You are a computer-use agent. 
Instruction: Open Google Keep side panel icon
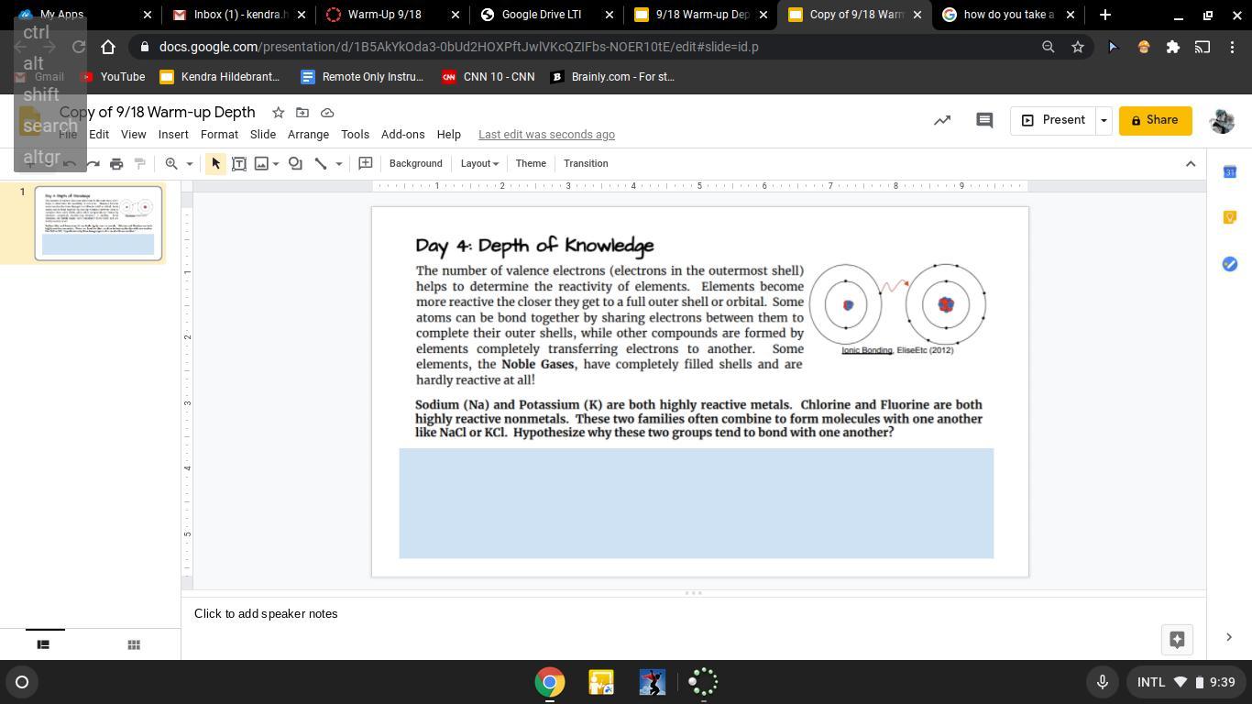pos(1230,217)
